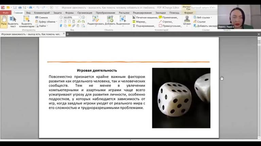Switch to the Комментарий ribbon tab

click(x=42, y=13)
